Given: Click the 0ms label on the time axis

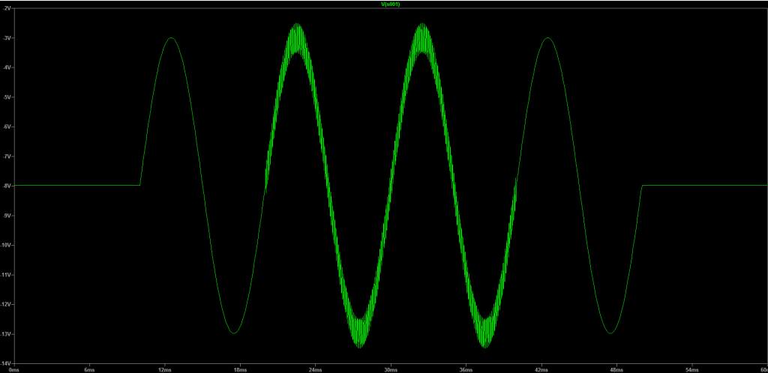Looking at the screenshot, I should tap(13, 369).
